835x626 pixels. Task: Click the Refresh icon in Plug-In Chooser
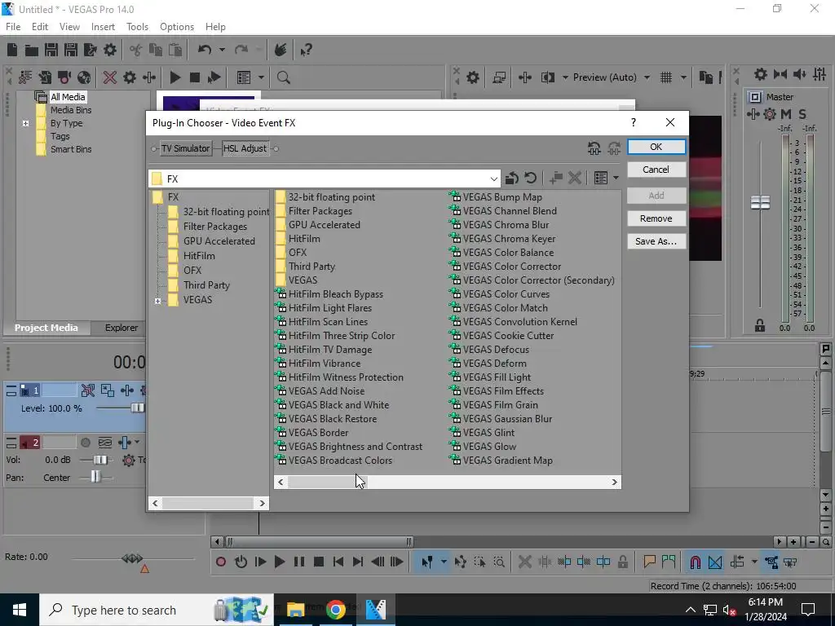(530, 178)
